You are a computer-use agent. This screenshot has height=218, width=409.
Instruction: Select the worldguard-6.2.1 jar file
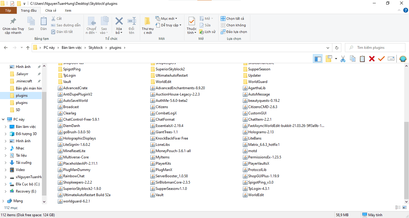pos(74,201)
